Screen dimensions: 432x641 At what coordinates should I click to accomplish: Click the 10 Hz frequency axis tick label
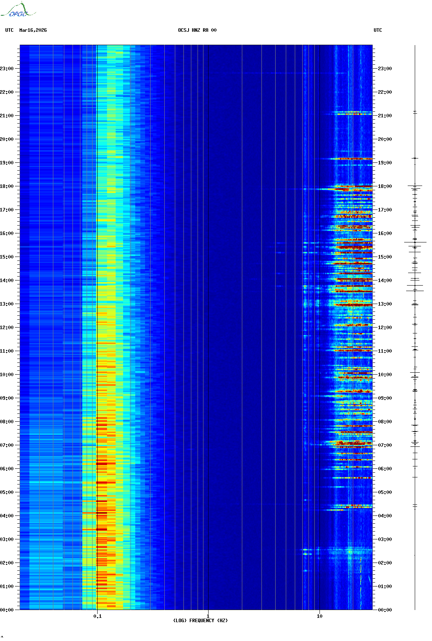319,616
